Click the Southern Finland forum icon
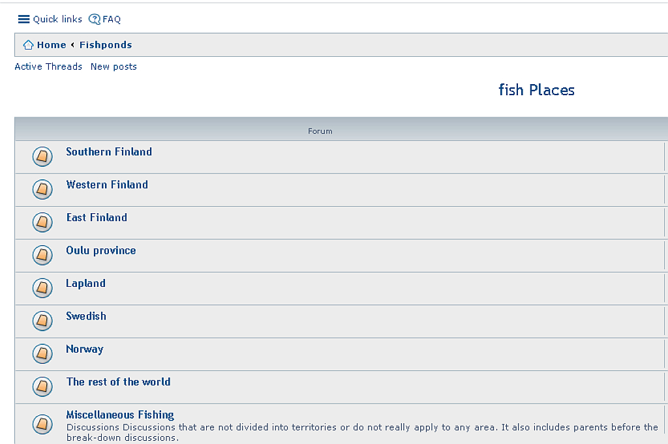Image resolution: width=668 pixels, height=444 pixels. [42, 156]
